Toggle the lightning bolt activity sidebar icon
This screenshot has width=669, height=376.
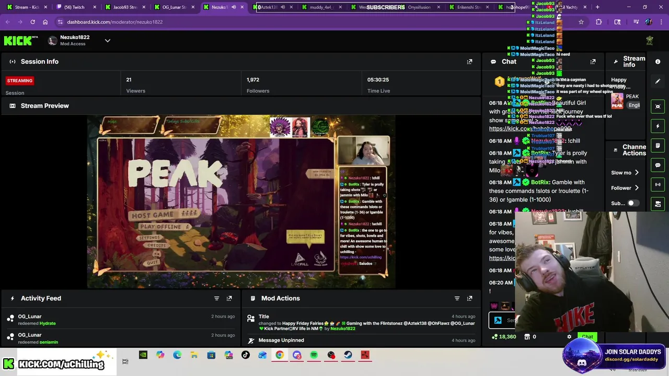pos(658,126)
